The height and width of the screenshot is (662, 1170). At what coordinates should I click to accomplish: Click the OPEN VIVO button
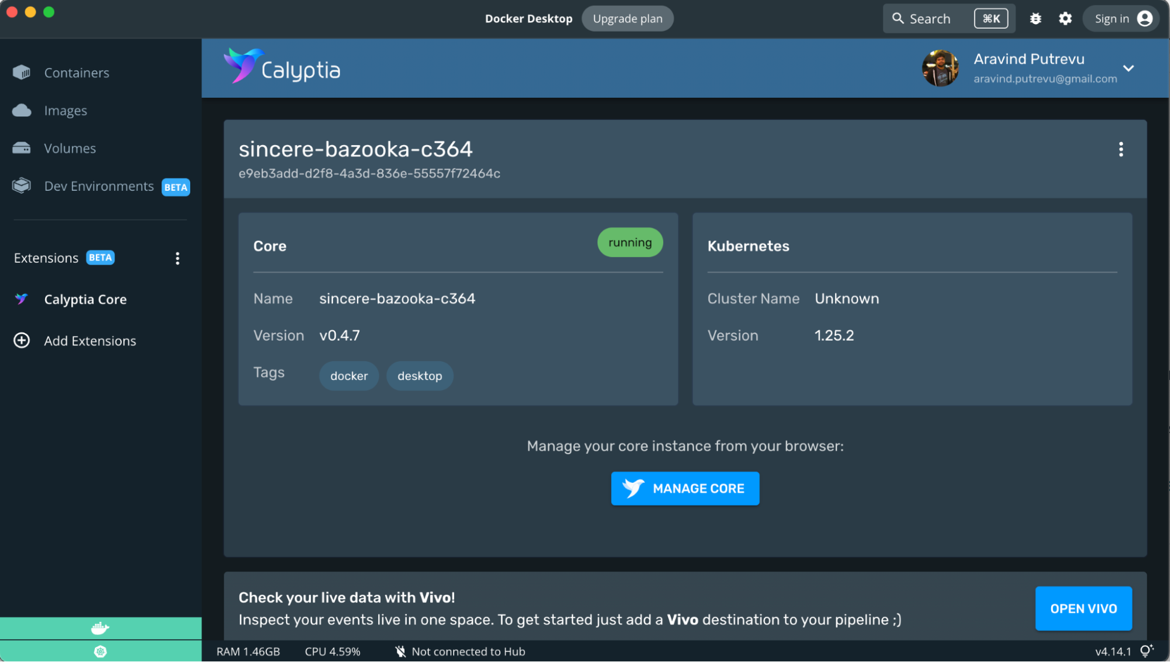(x=1084, y=608)
